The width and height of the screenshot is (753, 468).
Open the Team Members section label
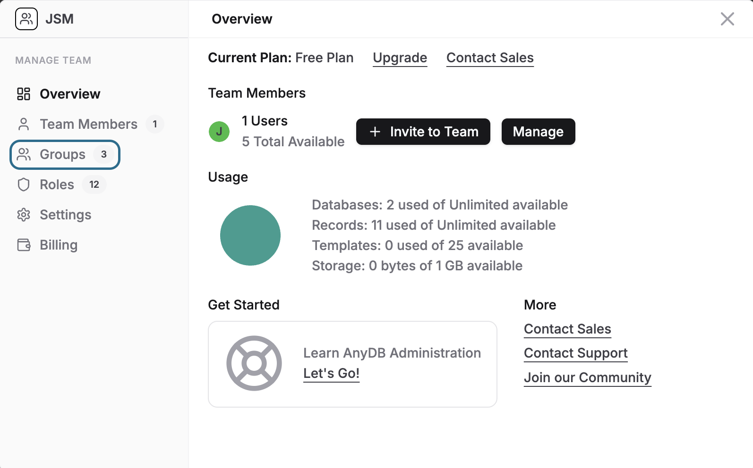coord(89,124)
